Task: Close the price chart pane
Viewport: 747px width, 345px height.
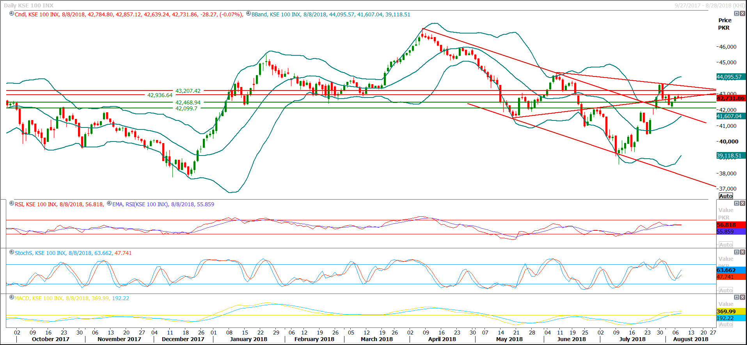Action: point(742,14)
